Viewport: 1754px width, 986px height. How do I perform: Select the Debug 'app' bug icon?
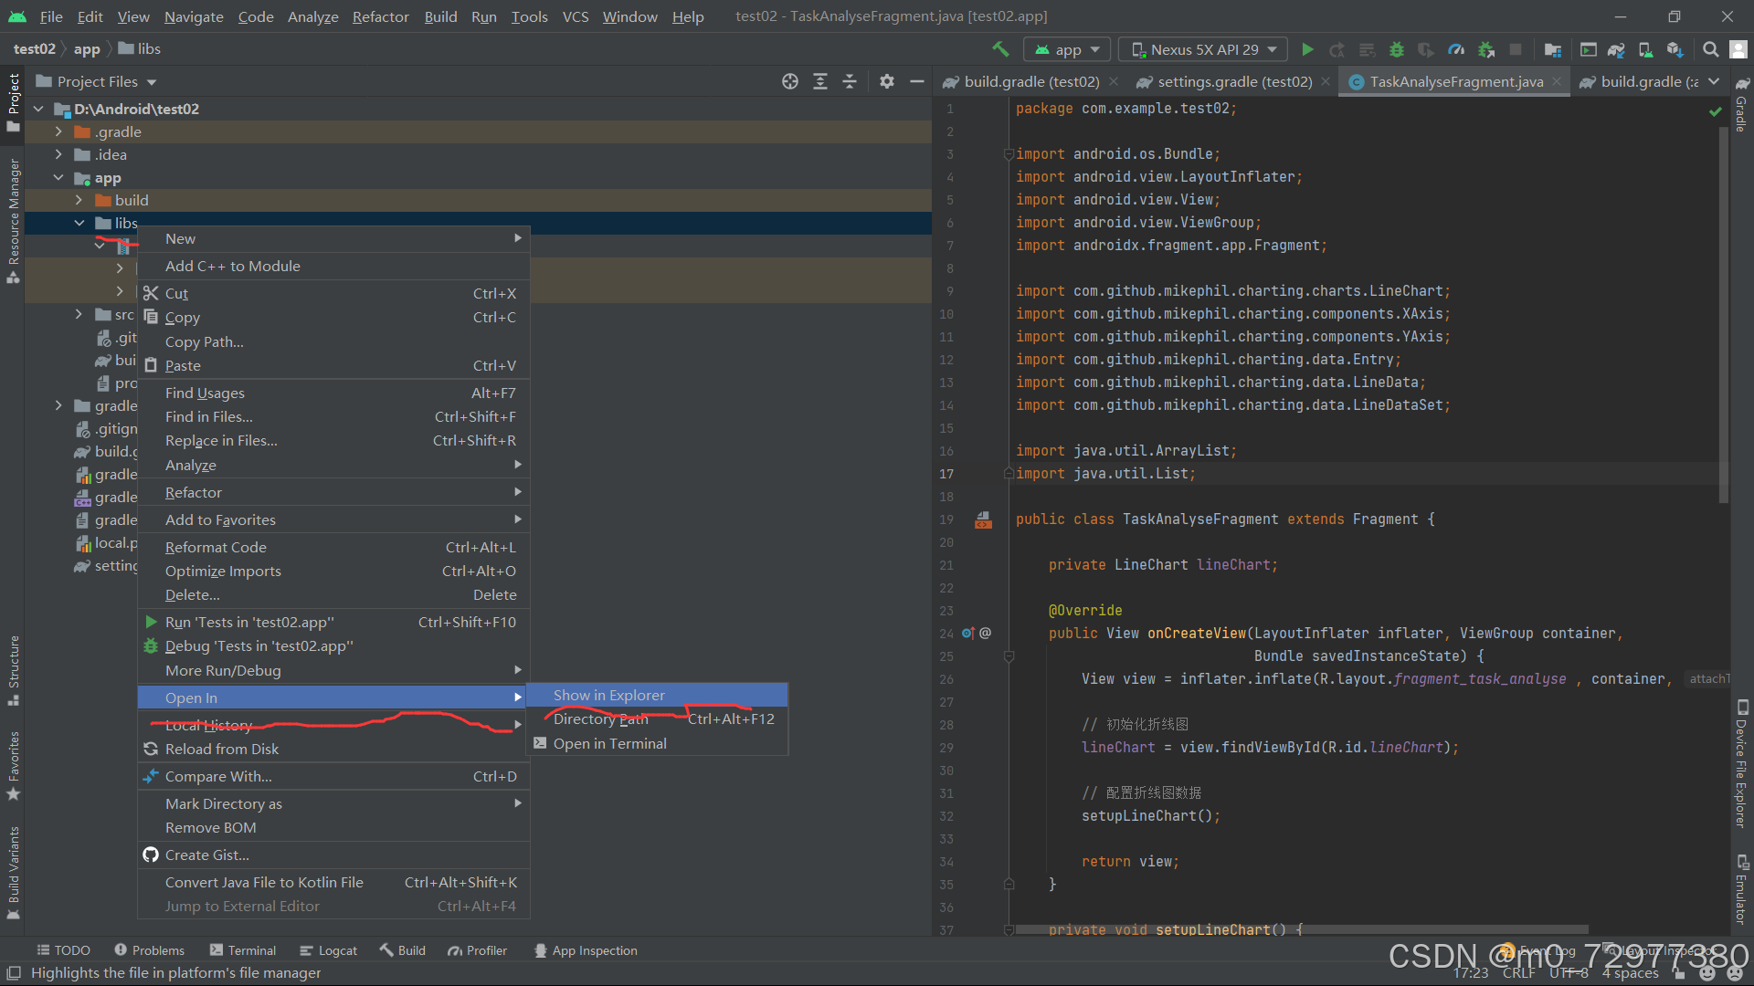(x=1396, y=49)
